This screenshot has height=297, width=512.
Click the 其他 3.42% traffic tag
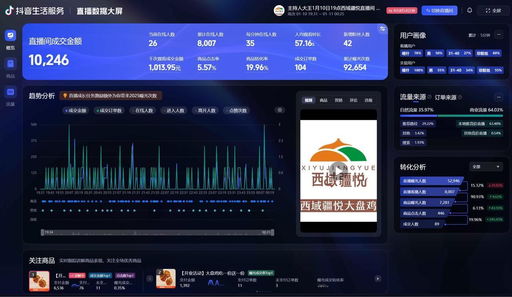[413, 133]
